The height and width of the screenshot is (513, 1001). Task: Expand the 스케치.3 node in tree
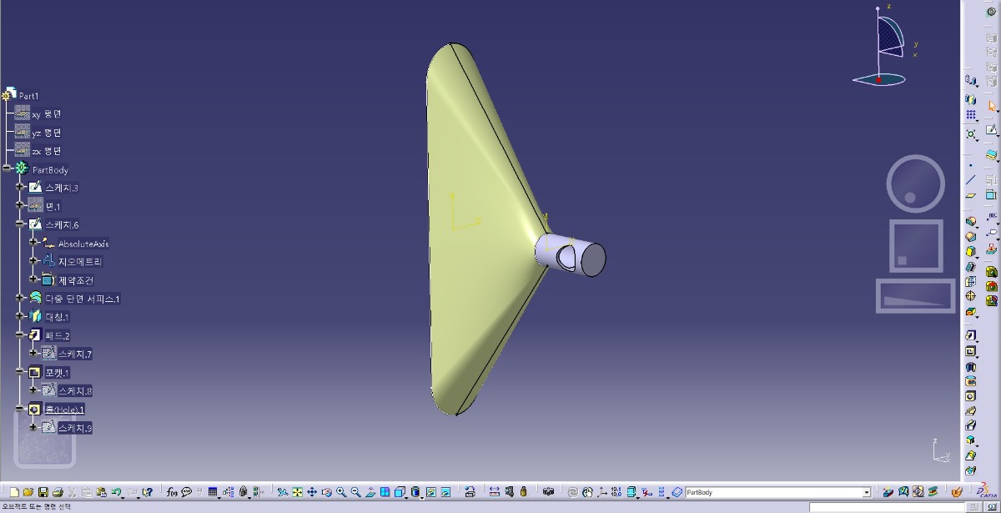pos(20,188)
